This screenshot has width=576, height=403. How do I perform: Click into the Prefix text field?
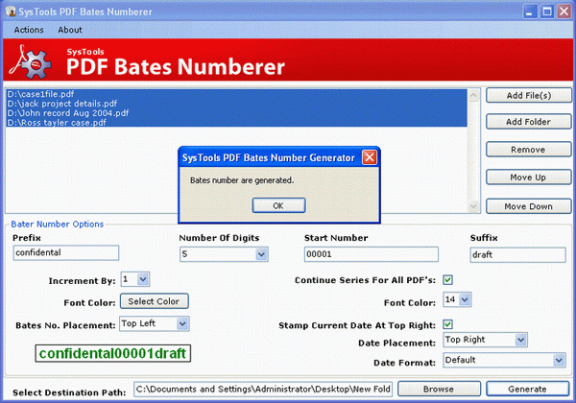(x=65, y=253)
